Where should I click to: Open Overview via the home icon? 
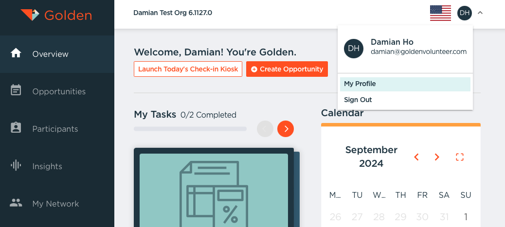click(x=16, y=53)
